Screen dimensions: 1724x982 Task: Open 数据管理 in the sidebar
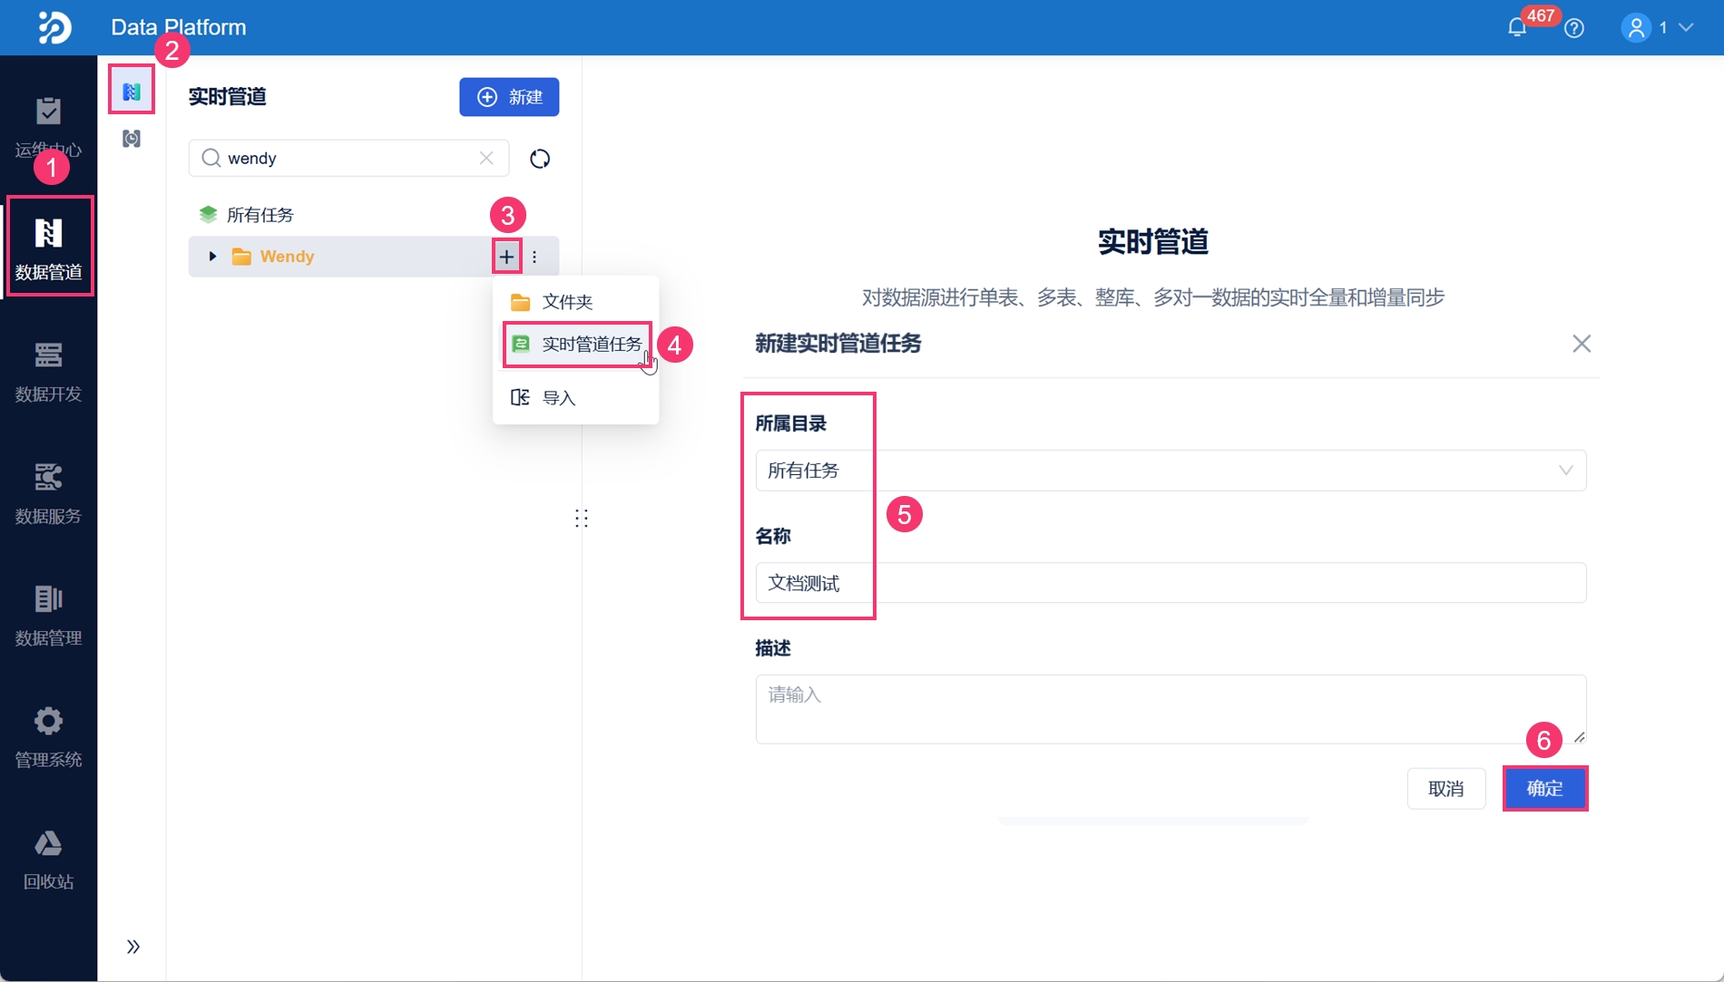[x=48, y=615]
